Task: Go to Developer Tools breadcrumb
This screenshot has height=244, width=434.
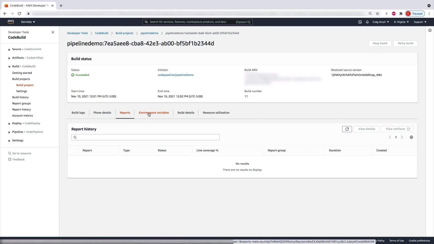Action: click(x=77, y=33)
